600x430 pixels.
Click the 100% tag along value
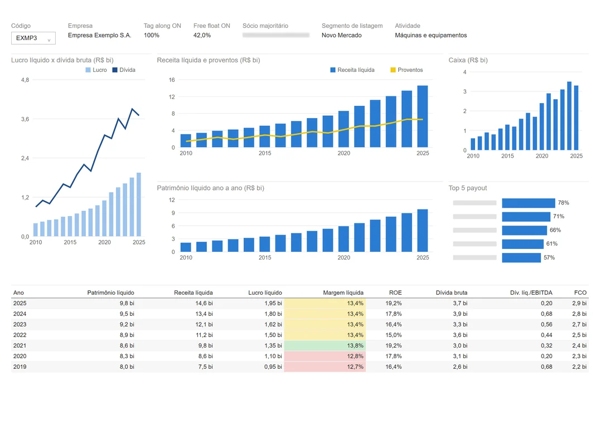click(152, 36)
